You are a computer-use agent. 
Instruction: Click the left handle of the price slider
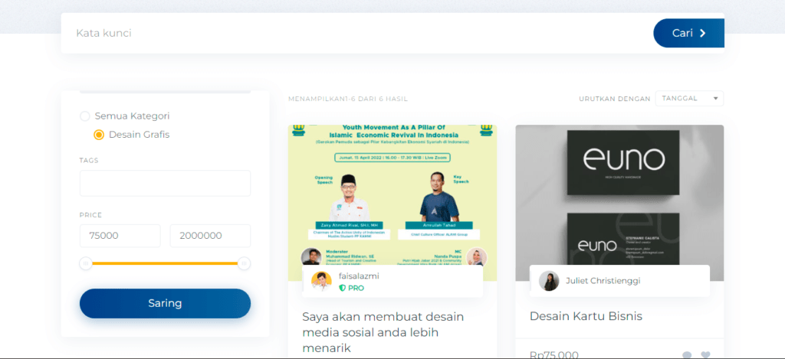tap(86, 263)
